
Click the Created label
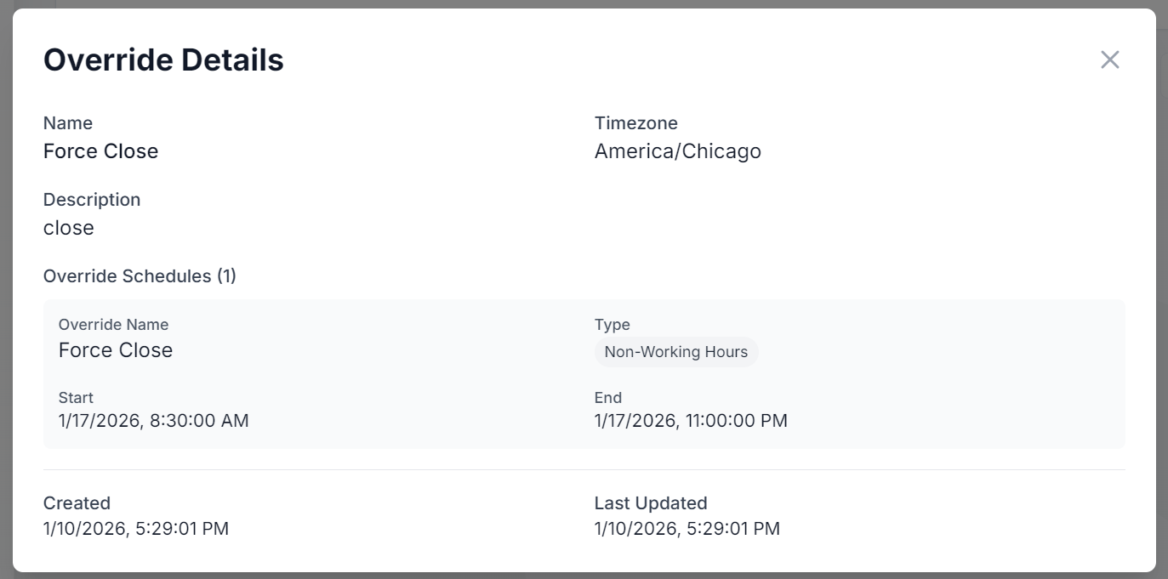pos(77,503)
